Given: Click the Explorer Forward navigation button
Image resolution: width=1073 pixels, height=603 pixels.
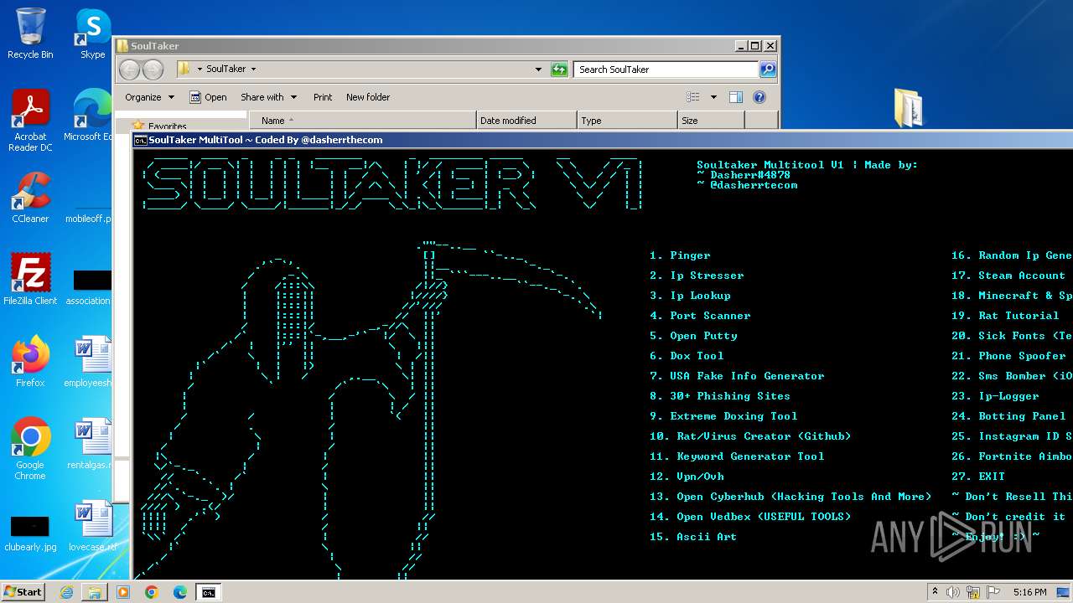Looking at the screenshot, I should [153, 70].
